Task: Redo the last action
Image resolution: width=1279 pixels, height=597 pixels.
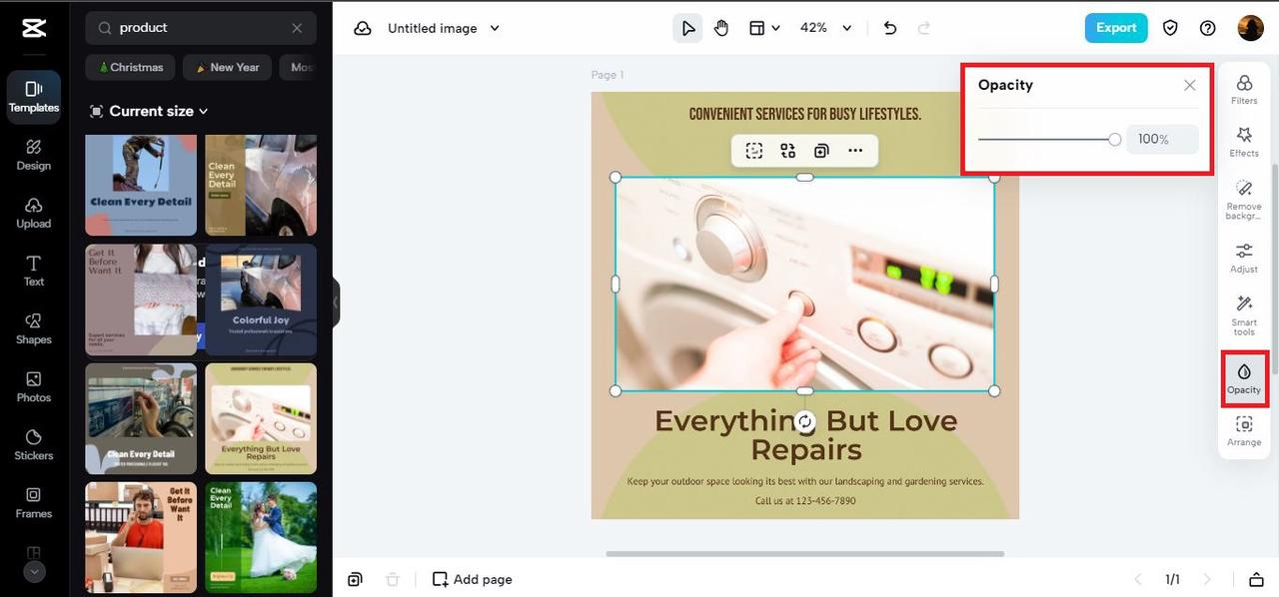Action: point(923,28)
